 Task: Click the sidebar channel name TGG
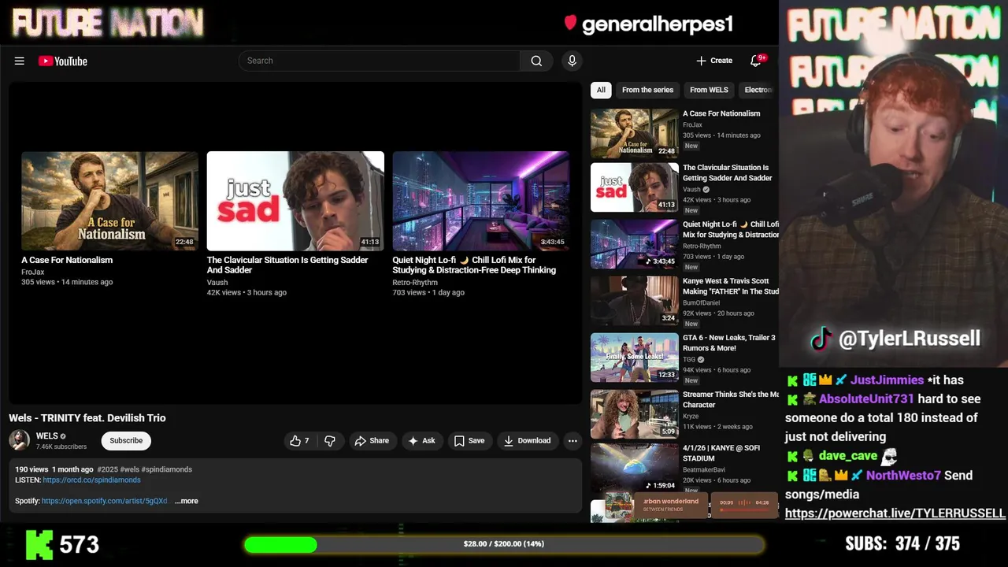tap(689, 359)
